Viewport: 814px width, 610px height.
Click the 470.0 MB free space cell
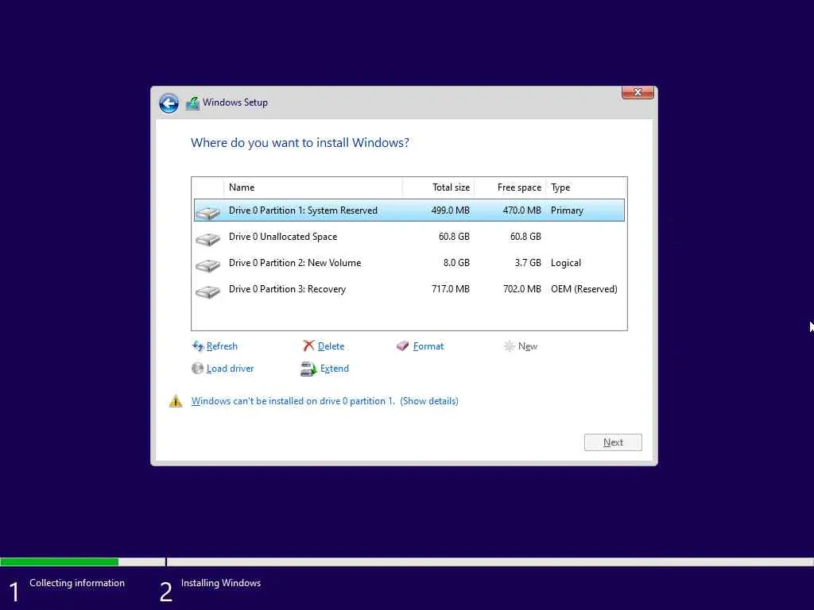pos(521,210)
